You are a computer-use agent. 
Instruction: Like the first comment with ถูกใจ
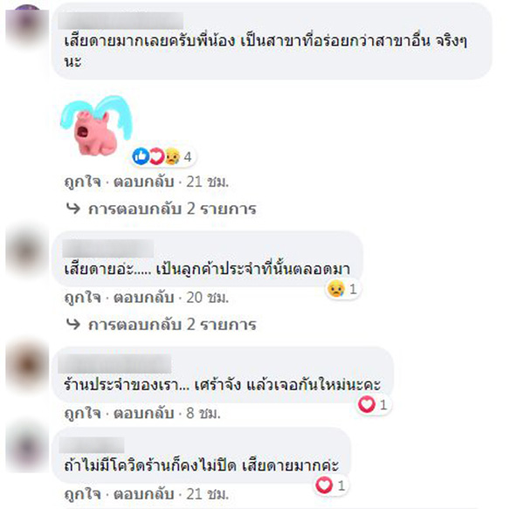pyautogui.click(x=83, y=182)
